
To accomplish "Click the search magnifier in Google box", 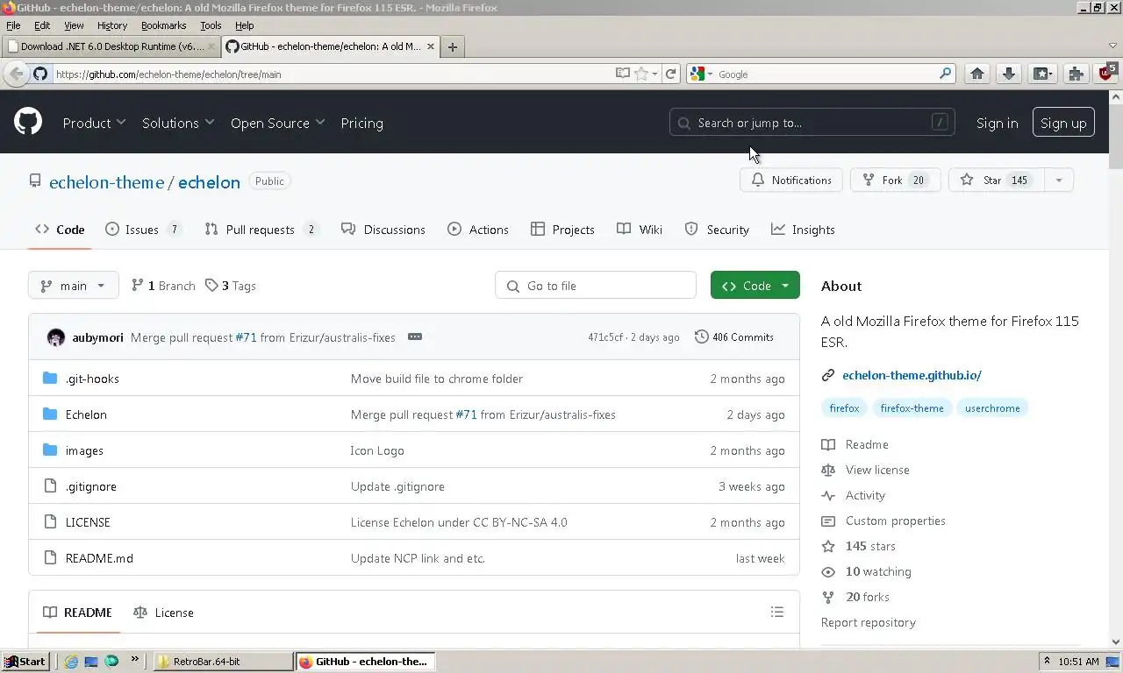I will (x=945, y=74).
